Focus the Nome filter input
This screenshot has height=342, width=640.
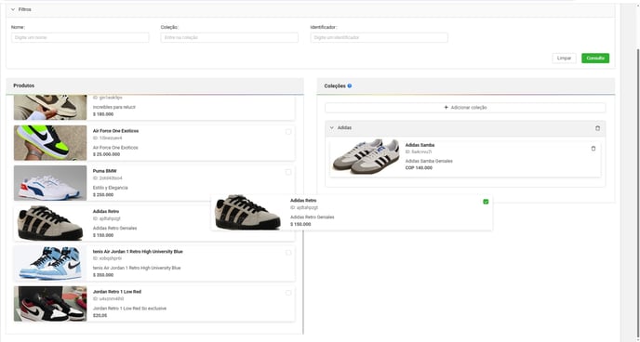click(80, 37)
